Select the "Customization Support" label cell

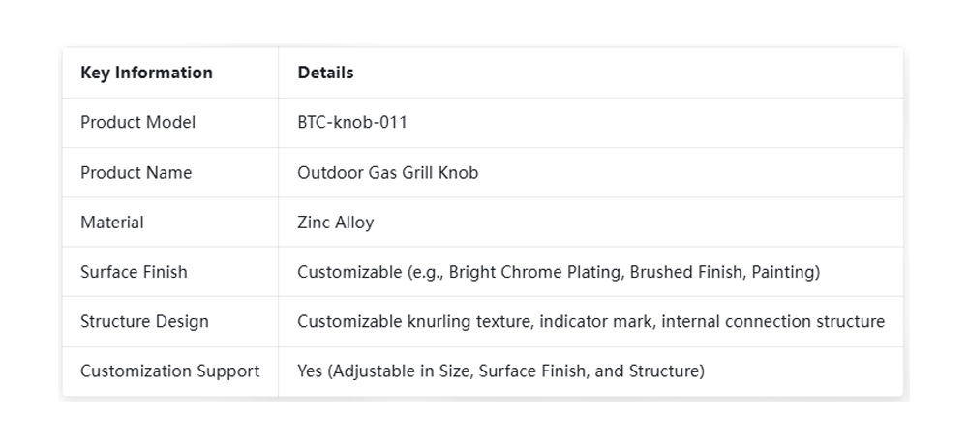pyautogui.click(x=169, y=371)
